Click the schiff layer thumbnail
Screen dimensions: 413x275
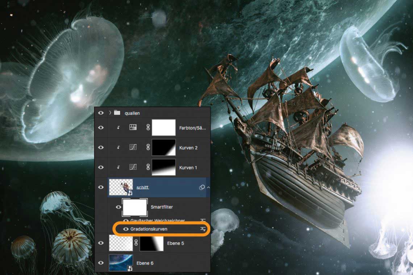tap(121, 187)
